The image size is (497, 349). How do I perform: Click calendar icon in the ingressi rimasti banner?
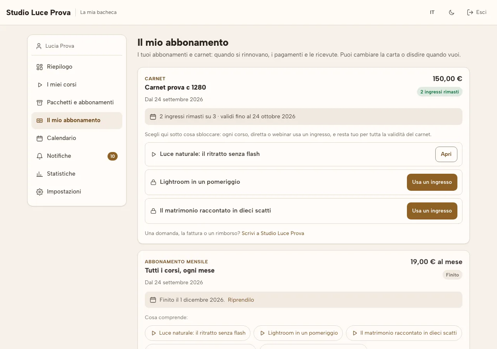point(153,117)
